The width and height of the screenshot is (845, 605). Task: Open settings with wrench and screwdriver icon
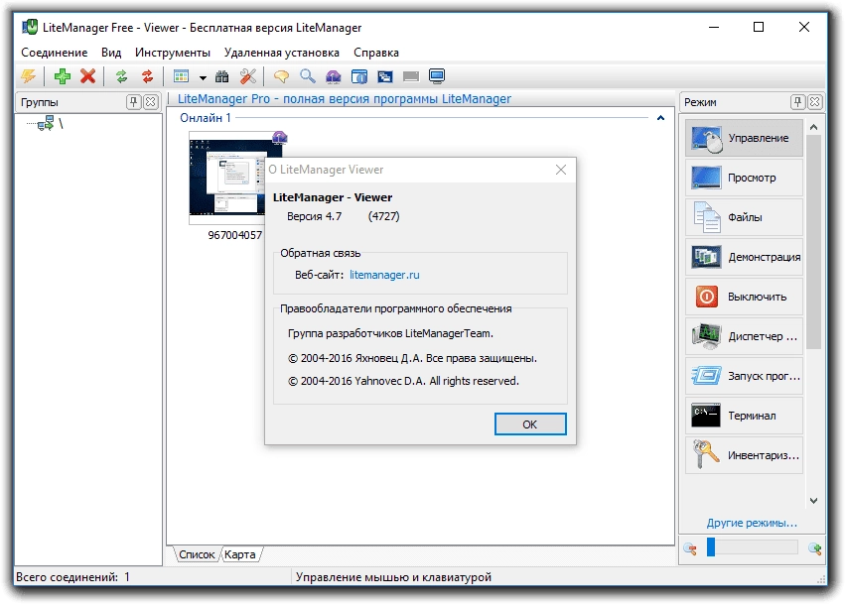(248, 76)
